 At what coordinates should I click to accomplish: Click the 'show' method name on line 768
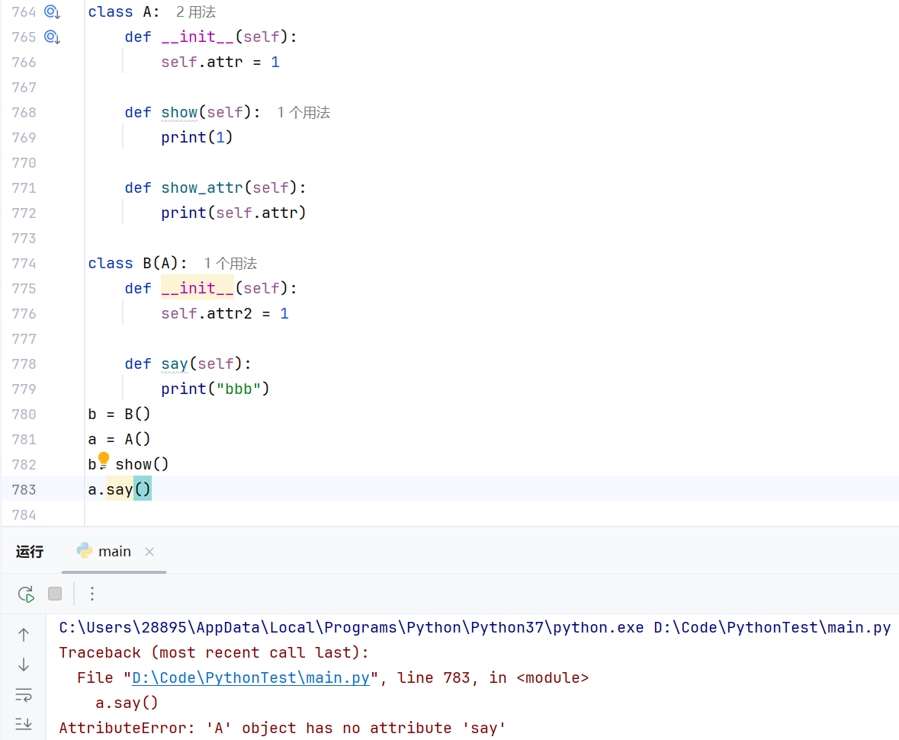tap(179, 112)
